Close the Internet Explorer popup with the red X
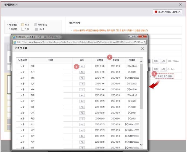Viewport: 187px width, 160px height. [x=143, y=36]
